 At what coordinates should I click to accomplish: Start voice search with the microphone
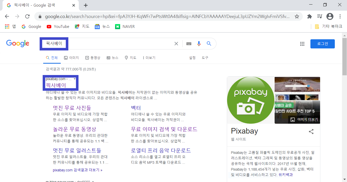[x=199, y=44]
